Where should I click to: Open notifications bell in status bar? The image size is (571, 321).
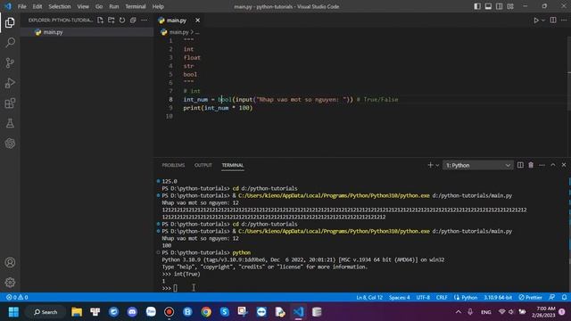pos(564,297)
